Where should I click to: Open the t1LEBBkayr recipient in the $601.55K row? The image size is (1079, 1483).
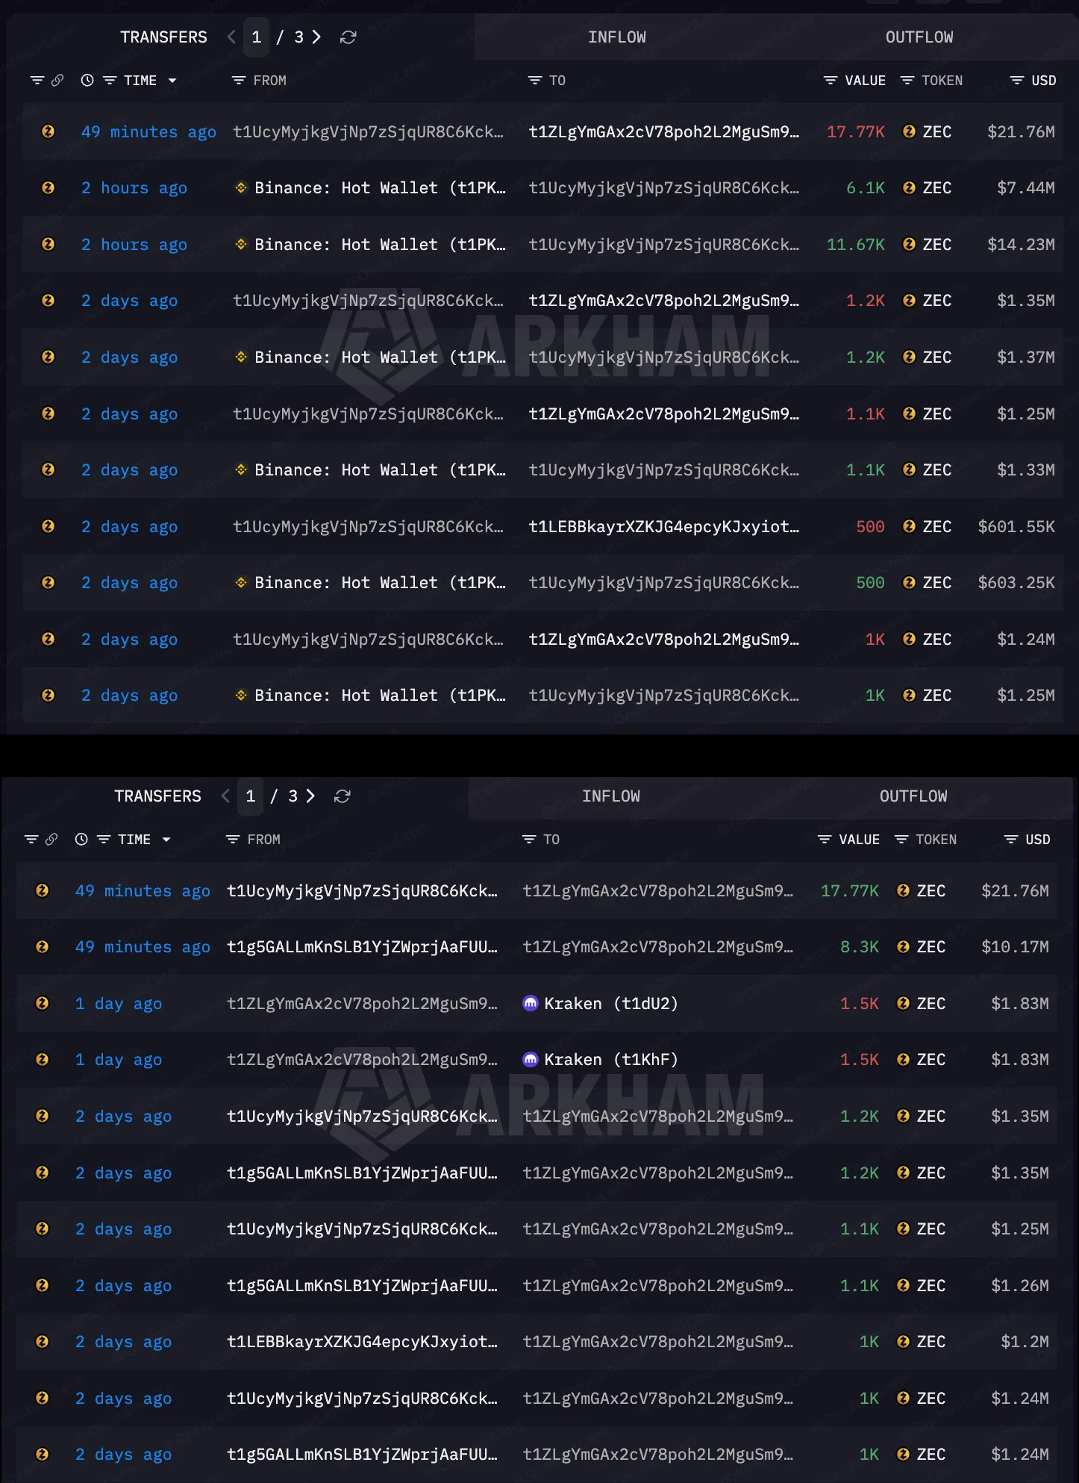tap(663, 526)
